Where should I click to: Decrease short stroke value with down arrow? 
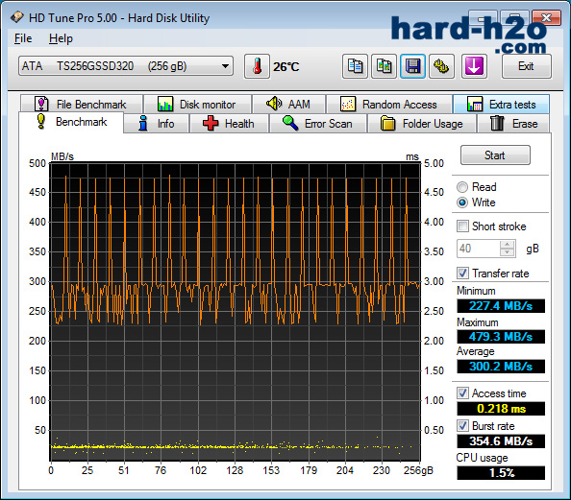[x=508, y=252]
